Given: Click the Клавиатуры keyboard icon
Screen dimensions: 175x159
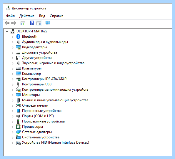Looking at the screenshot, I should click(18, 68).
